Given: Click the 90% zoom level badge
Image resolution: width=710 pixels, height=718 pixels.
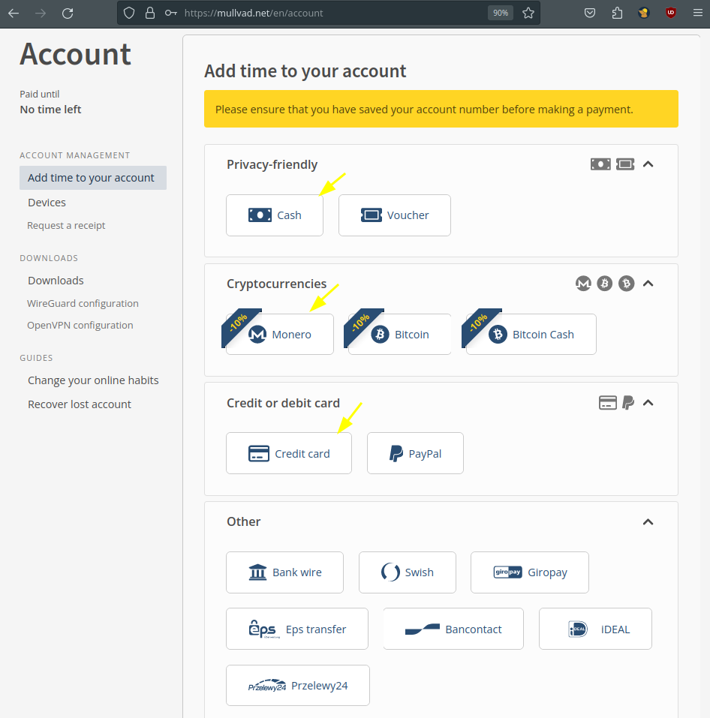Looking at the screenshot, I should coord(500,13).
